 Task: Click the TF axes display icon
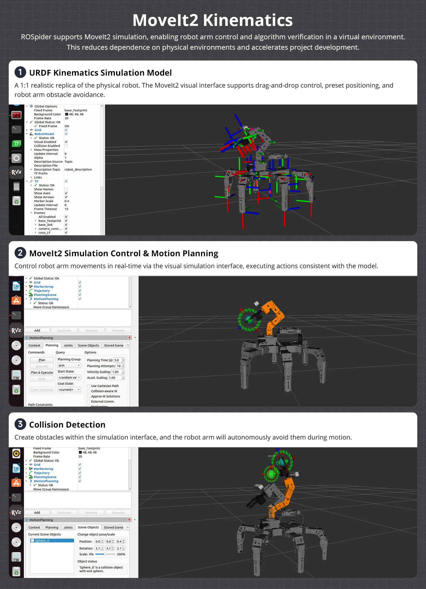[31, 181]
